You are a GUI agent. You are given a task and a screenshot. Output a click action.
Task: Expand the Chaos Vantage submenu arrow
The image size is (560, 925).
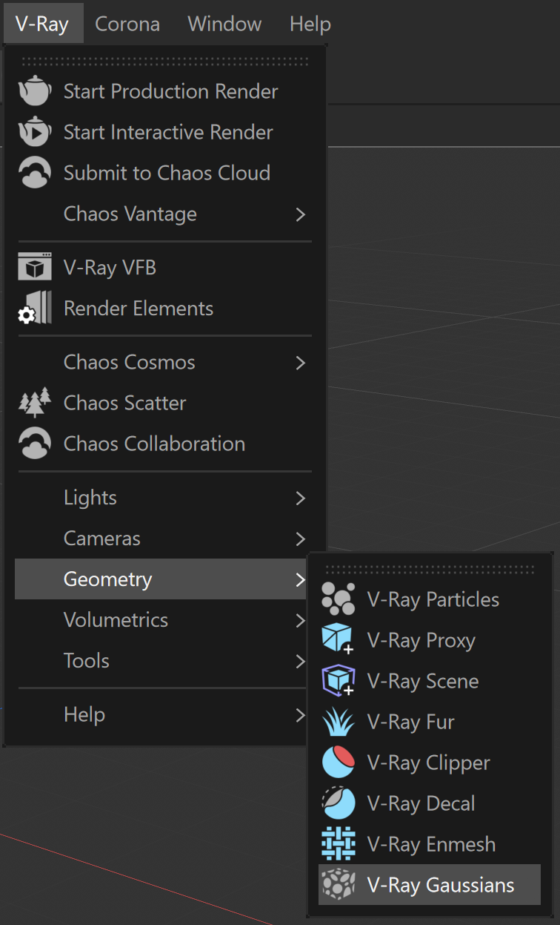click(300, 214)
